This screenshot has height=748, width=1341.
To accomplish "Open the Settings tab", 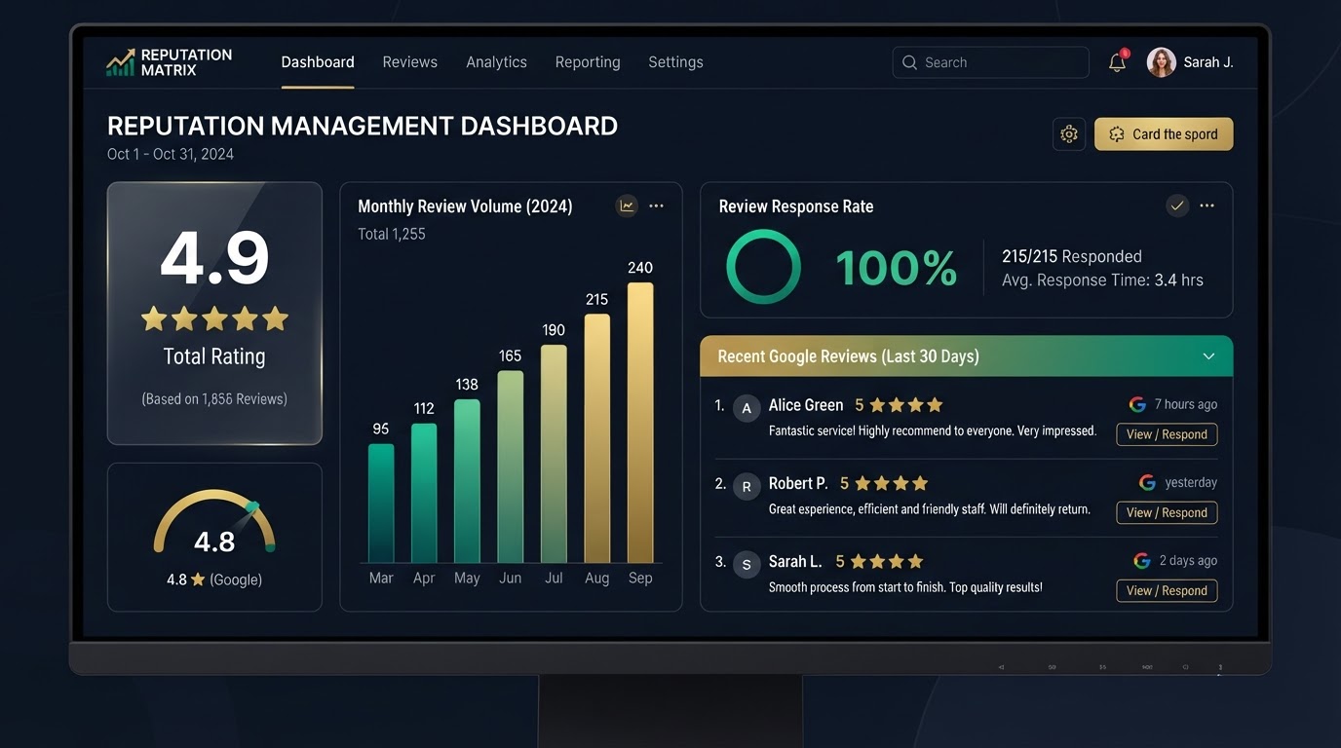I will (x=675, y=62).
